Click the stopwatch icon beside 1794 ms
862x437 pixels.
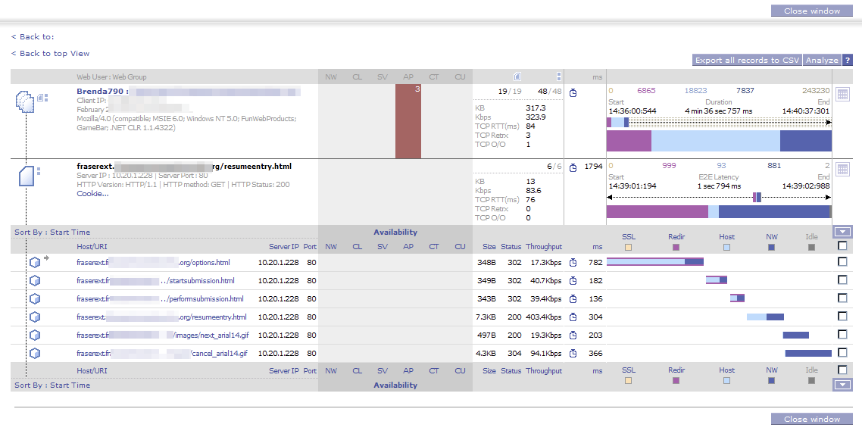click(573, 167)
